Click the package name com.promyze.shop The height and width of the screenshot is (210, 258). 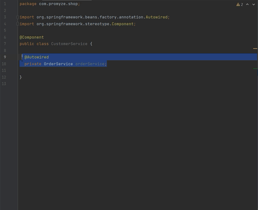(59, 4)
